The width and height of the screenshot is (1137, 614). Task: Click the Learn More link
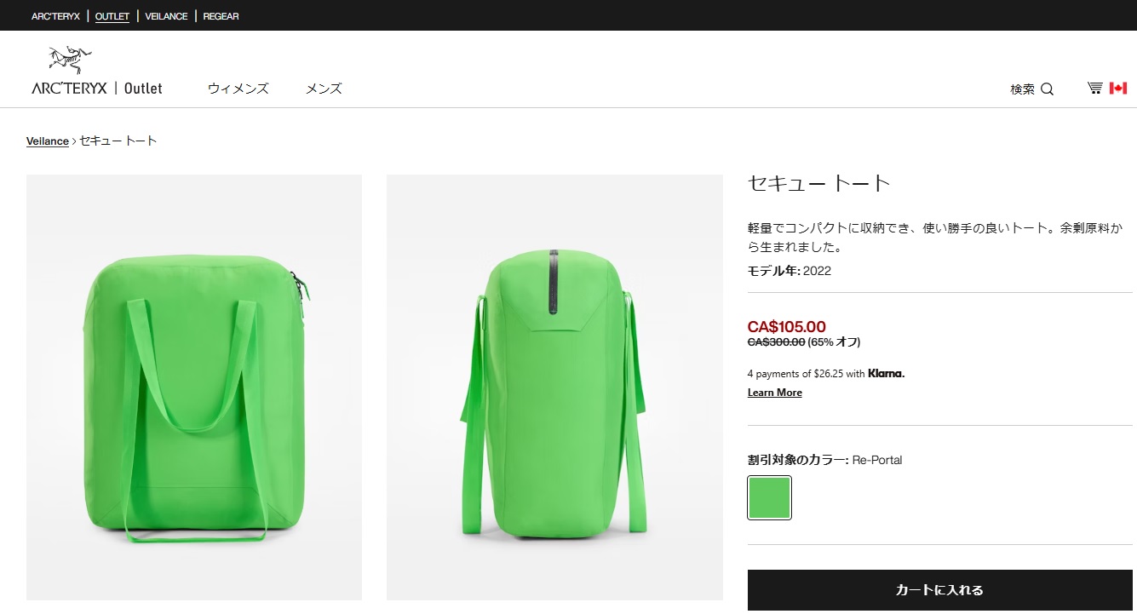(x=774, y=393)
